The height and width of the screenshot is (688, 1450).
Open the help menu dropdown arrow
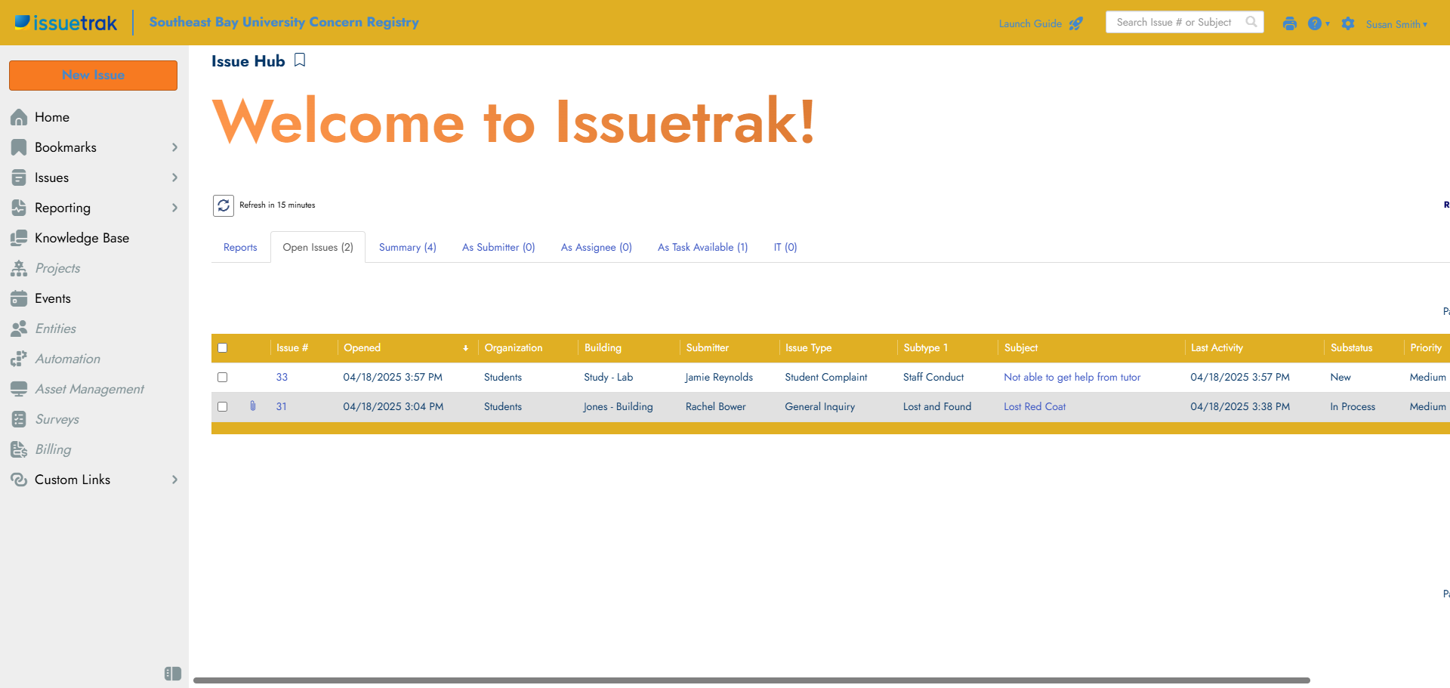click(1328, 24)
